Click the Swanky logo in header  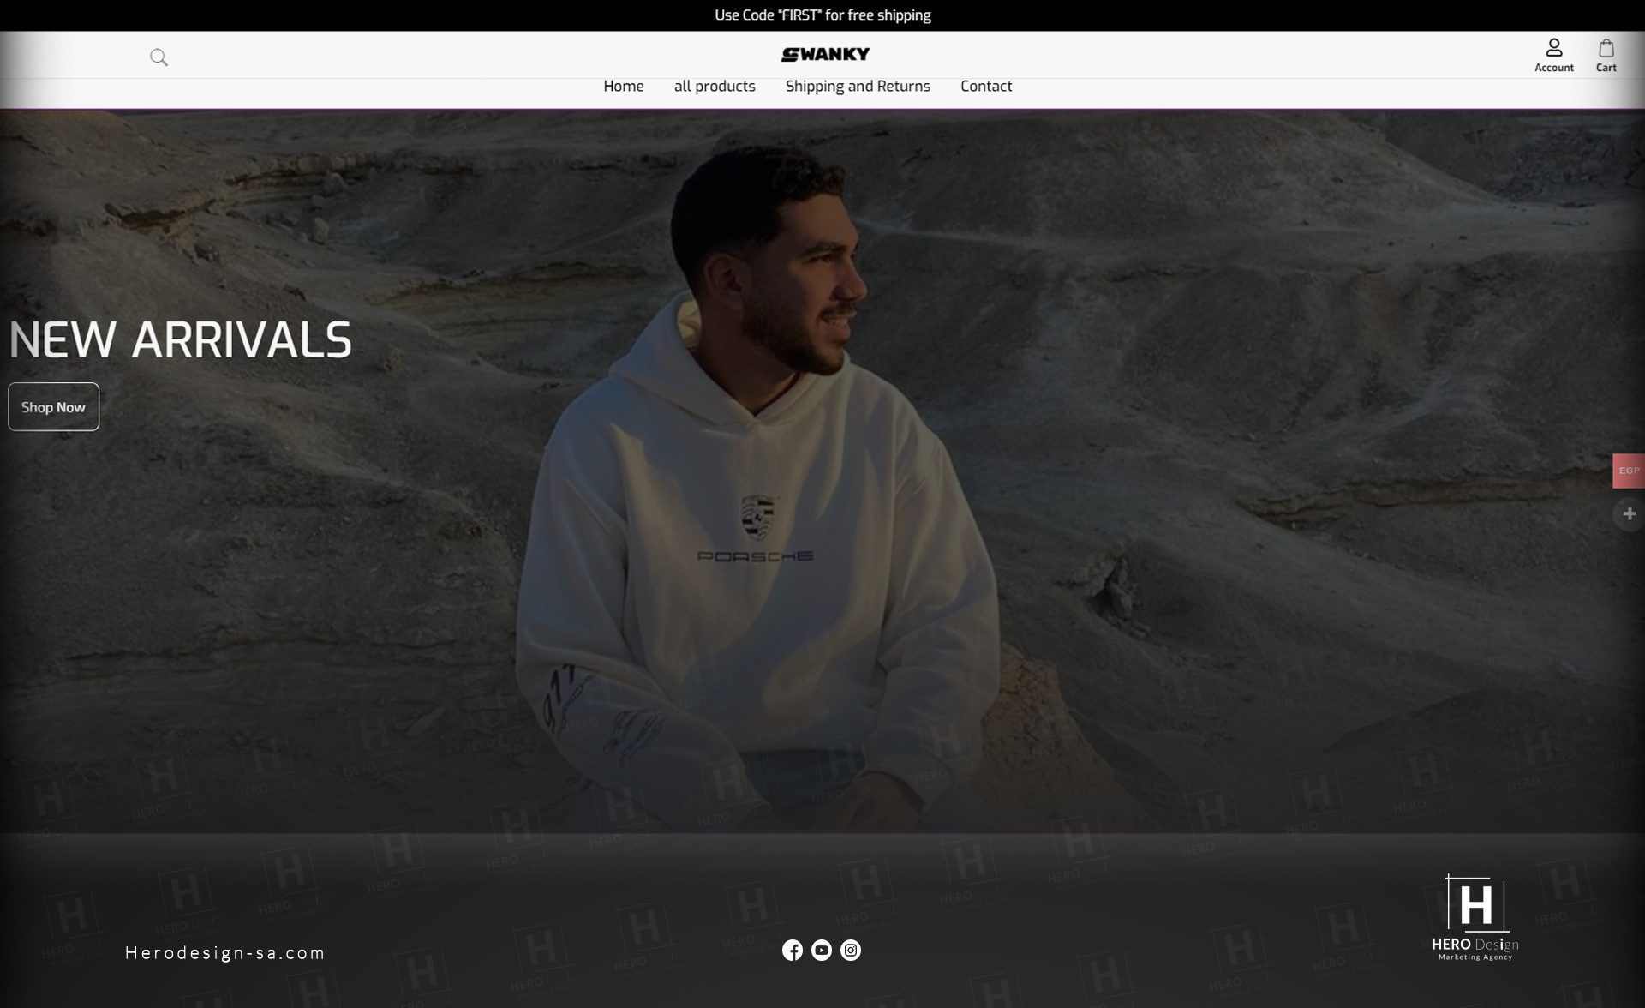coord(825,55)
